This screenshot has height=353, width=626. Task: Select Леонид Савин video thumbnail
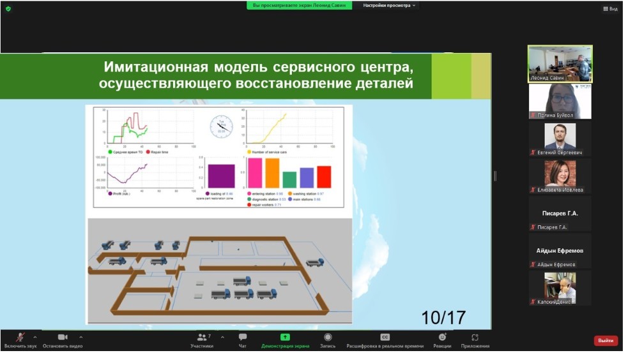click(560, 63)
